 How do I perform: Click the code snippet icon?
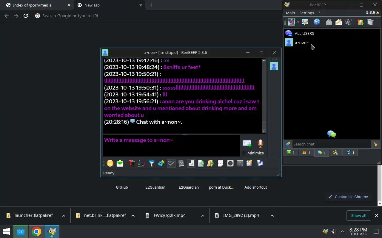pos(221,163)
